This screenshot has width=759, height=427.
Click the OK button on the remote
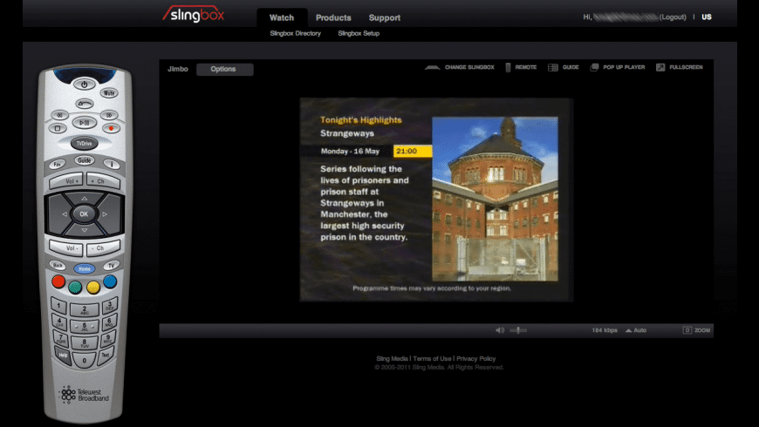[x=85, y=213]
